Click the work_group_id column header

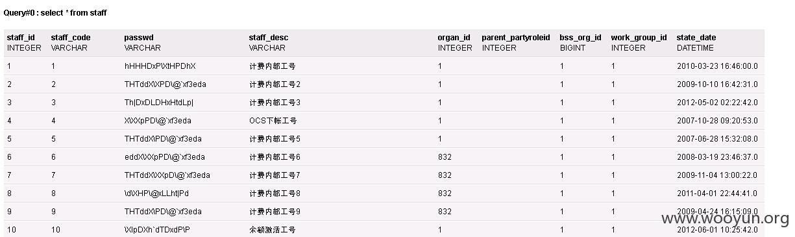639,38
